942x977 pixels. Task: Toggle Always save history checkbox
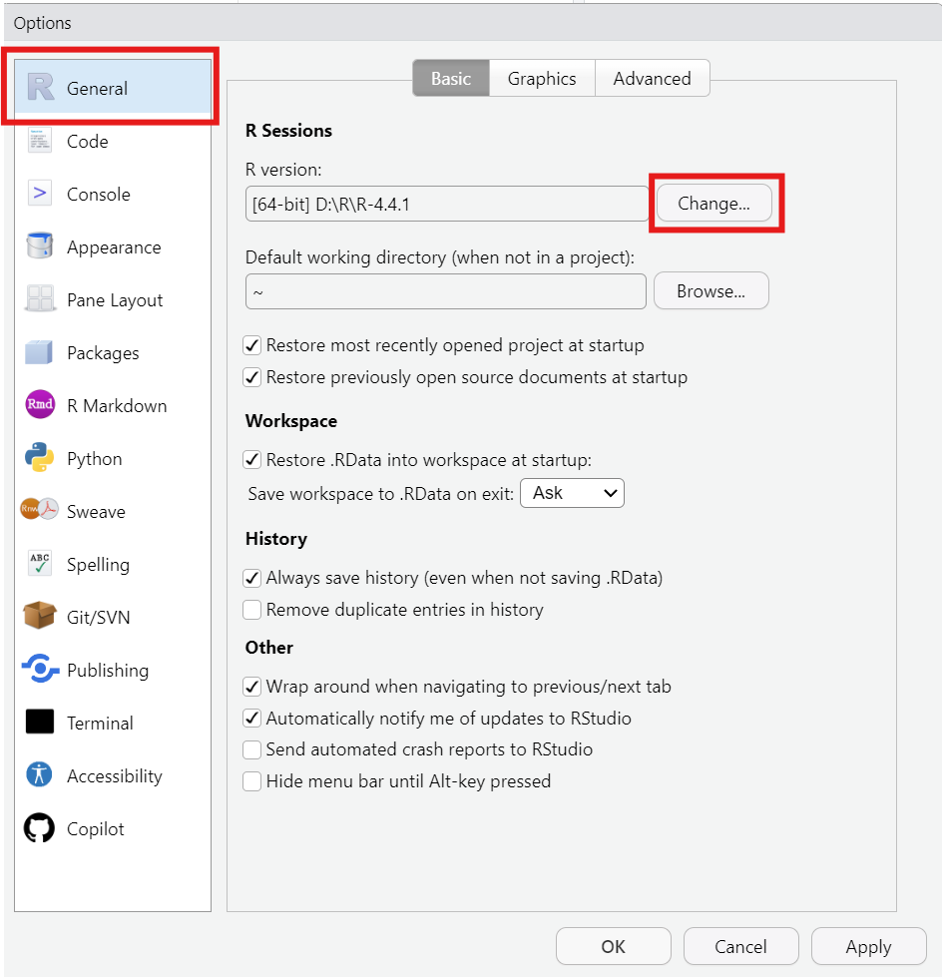pyautogui.click(x=251, y=578)
